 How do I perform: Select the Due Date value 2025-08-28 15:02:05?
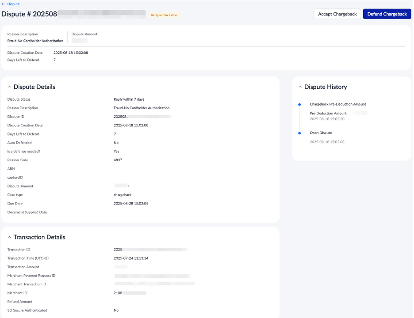(131, 204)
